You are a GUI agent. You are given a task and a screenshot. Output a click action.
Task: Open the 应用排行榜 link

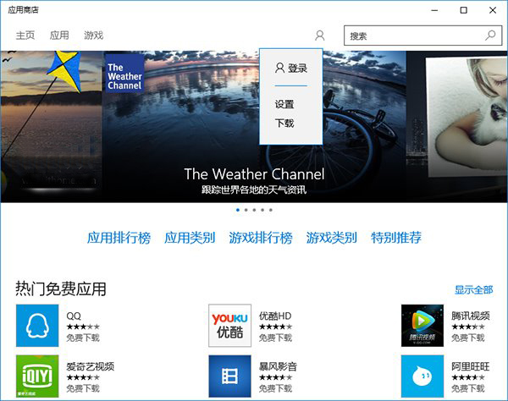point(119,238)
